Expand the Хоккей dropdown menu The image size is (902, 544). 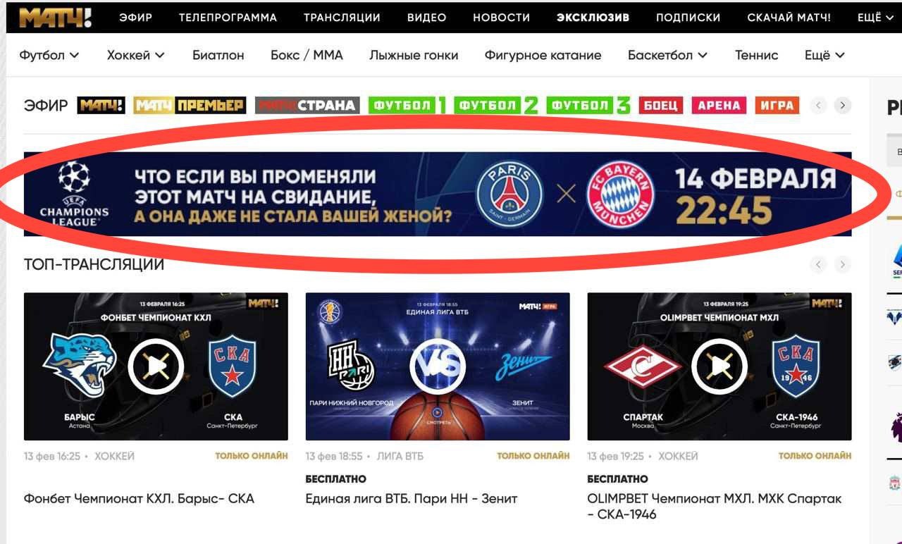point(136,55)
